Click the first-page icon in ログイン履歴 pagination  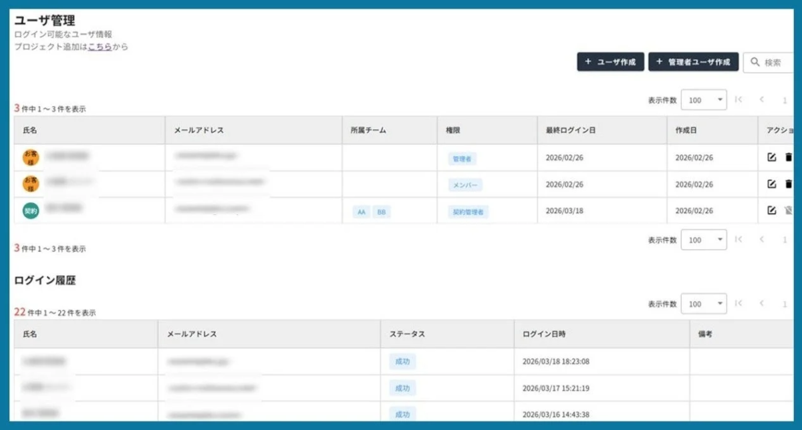[738, 303]
